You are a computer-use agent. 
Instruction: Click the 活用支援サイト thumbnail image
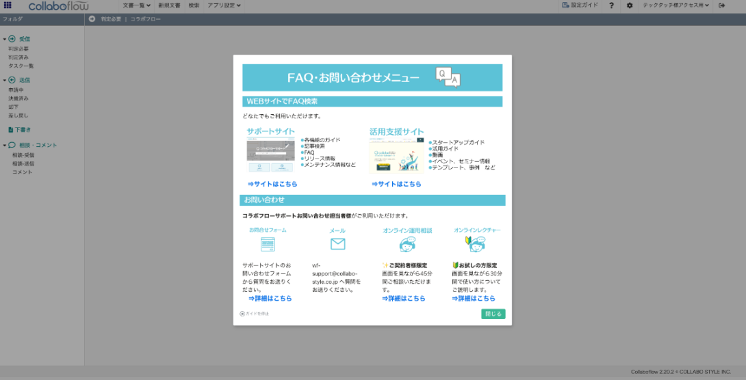tap(396, 156)
